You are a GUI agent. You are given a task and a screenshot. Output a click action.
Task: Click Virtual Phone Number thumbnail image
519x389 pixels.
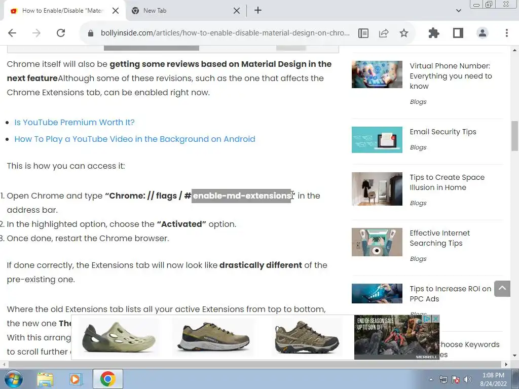click(x=377, y=74)
